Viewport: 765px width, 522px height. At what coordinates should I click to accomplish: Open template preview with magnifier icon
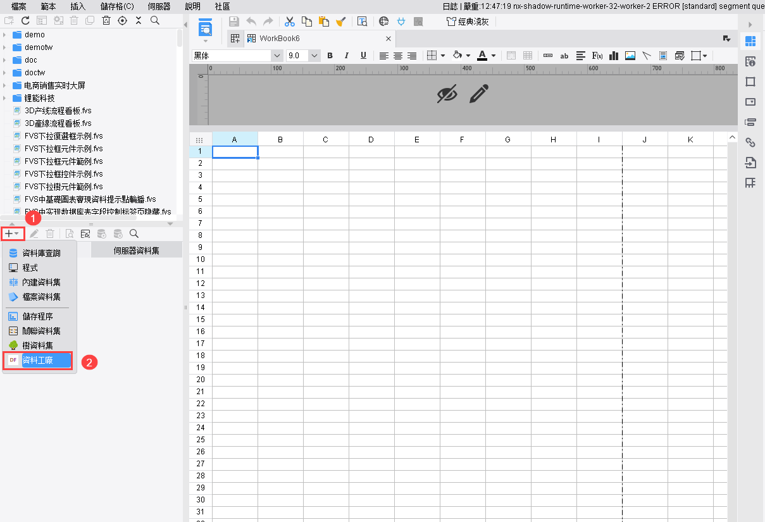(x=363, y=22)
